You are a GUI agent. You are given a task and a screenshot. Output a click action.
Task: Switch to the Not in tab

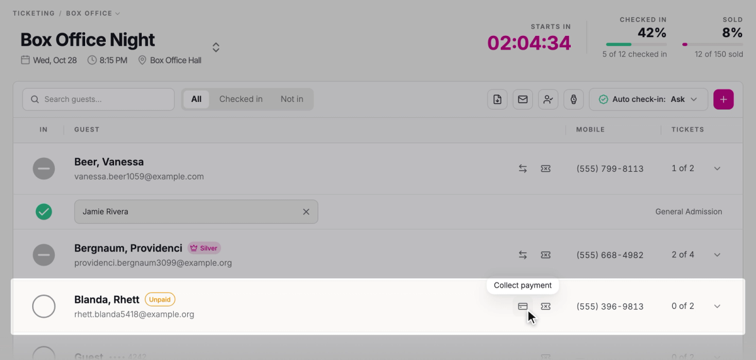[292, 99]
